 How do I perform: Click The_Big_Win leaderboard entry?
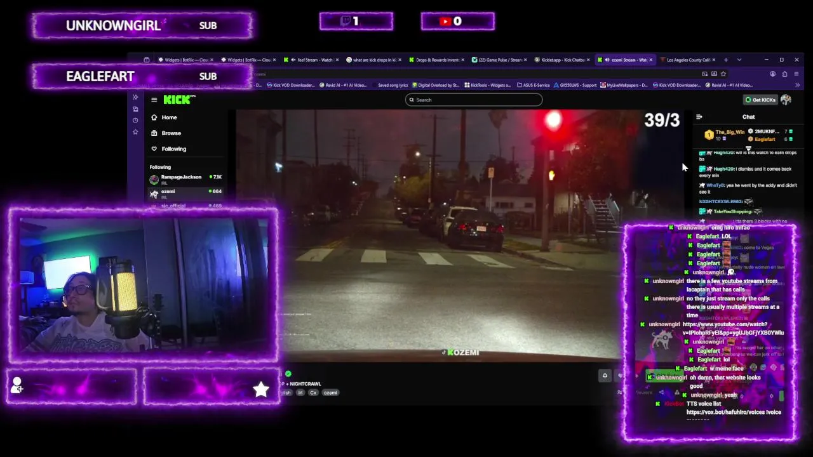tap(724, 135)
